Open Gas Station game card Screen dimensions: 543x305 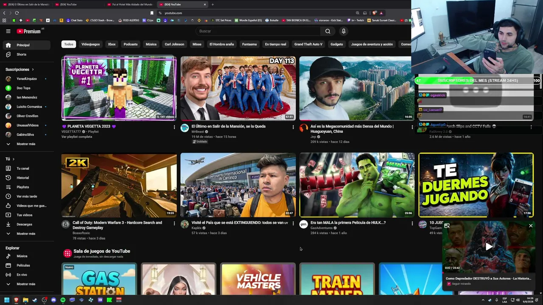[99, 279]
